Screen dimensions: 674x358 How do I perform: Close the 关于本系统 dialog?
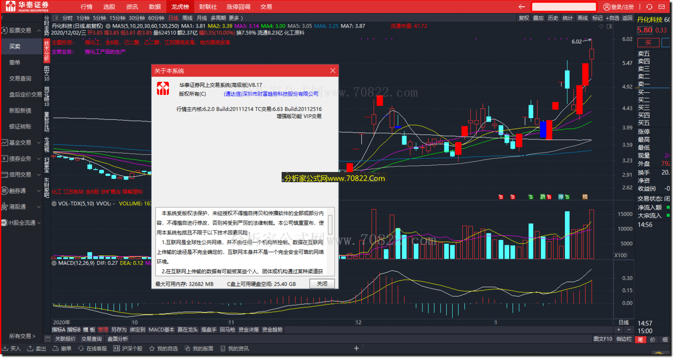(x=333, y=70)
